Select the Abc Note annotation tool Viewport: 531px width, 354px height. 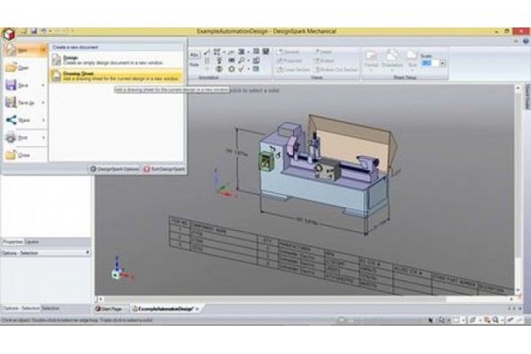(x=195, y=58)
